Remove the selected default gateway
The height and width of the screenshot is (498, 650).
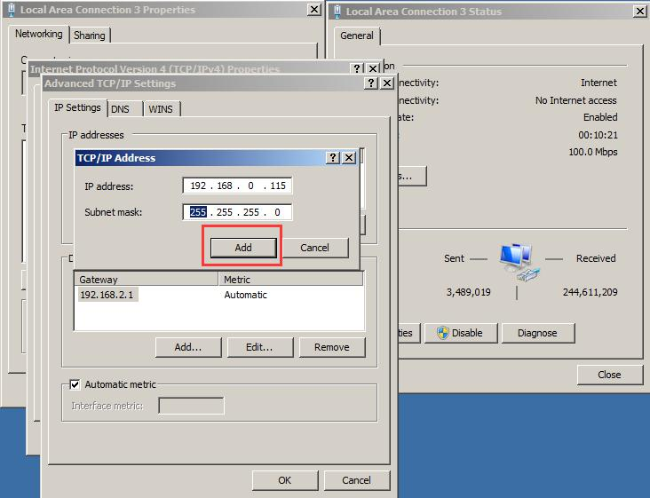[x=331, y=347]
